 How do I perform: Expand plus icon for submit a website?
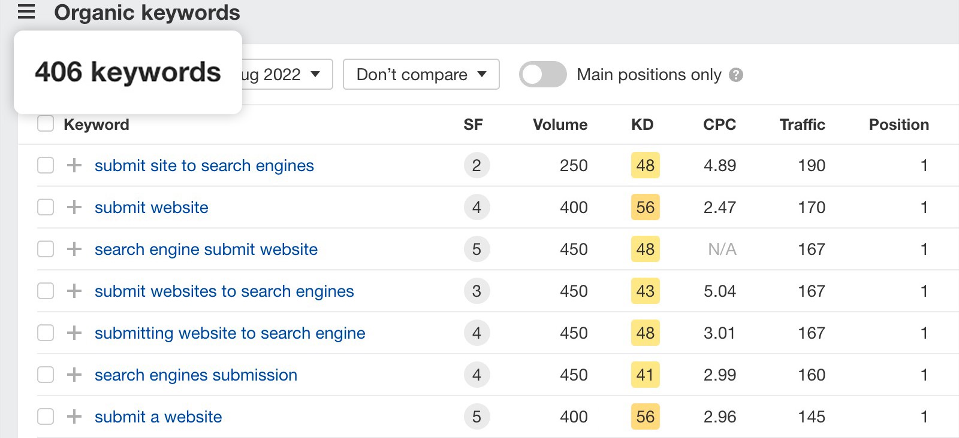74,416
